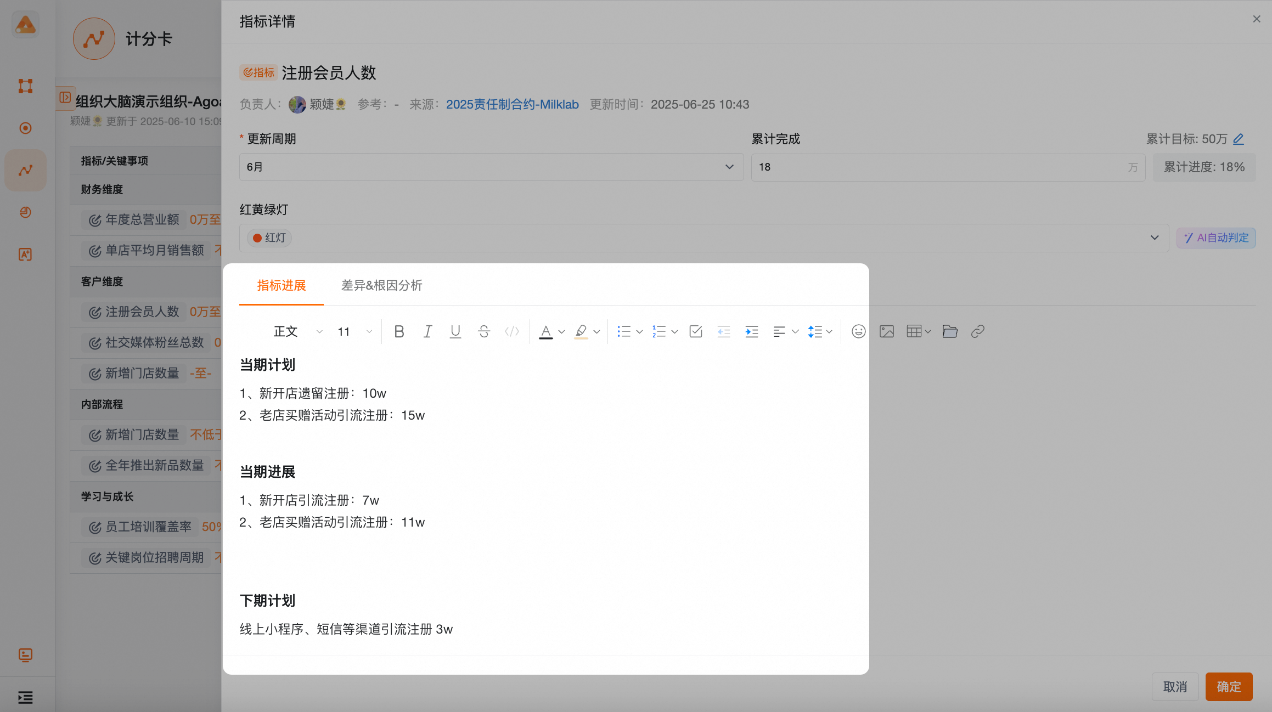
Task: Open the 2025责任制合约-Milklab source link
Action: click(x=512, y=104)
